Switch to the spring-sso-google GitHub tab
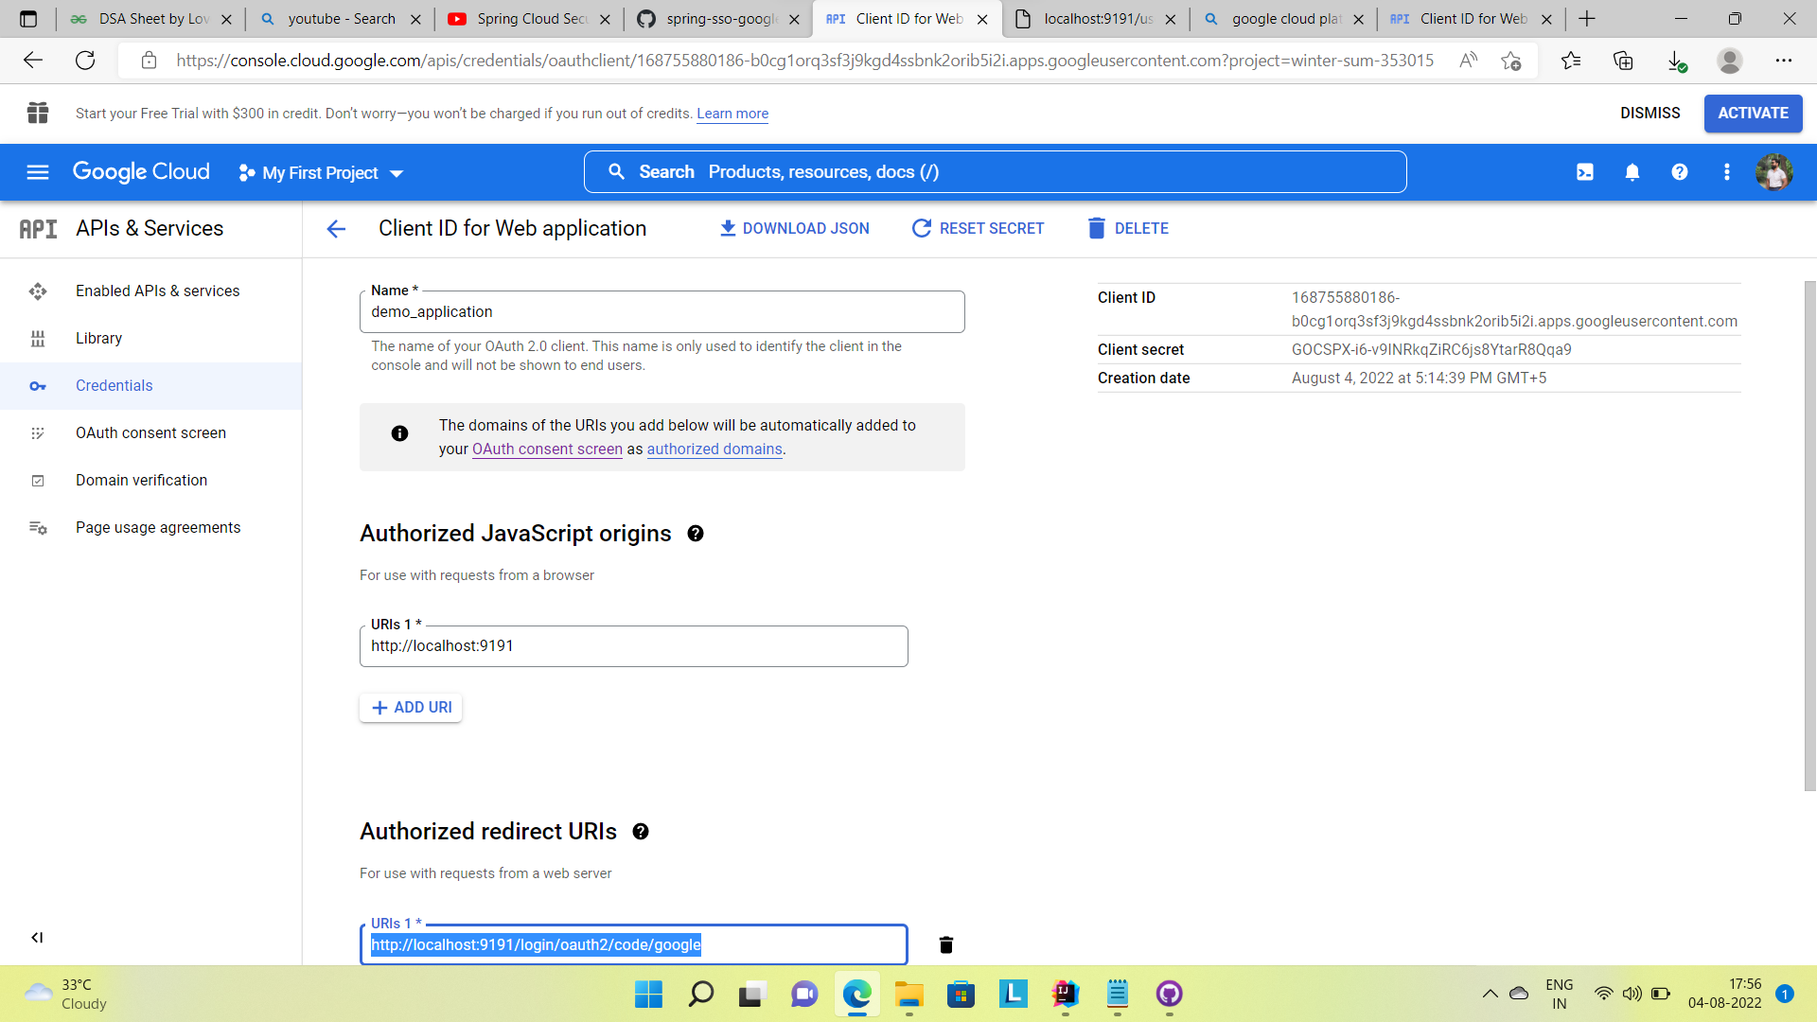The image size is (1817, 1022). pyautogui.click(x=718, y=19)
